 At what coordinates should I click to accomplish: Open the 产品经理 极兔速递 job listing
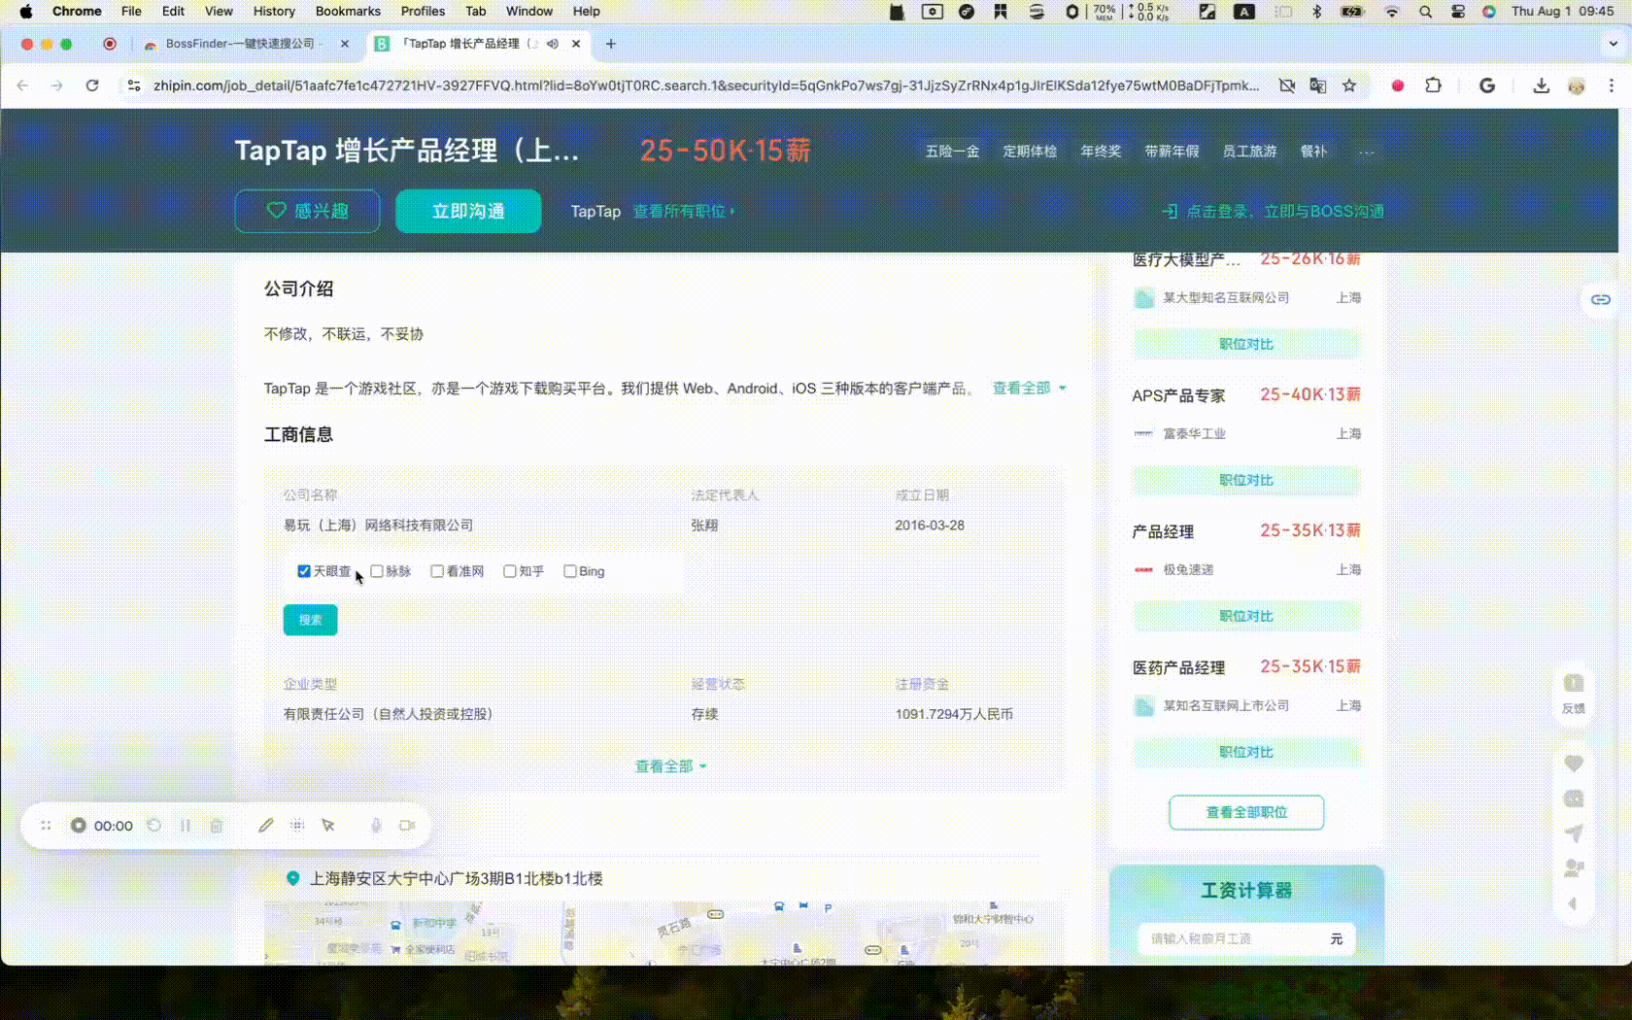[x=1163, y=531]
